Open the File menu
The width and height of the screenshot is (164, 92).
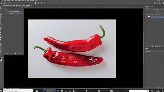click(3, 1)
